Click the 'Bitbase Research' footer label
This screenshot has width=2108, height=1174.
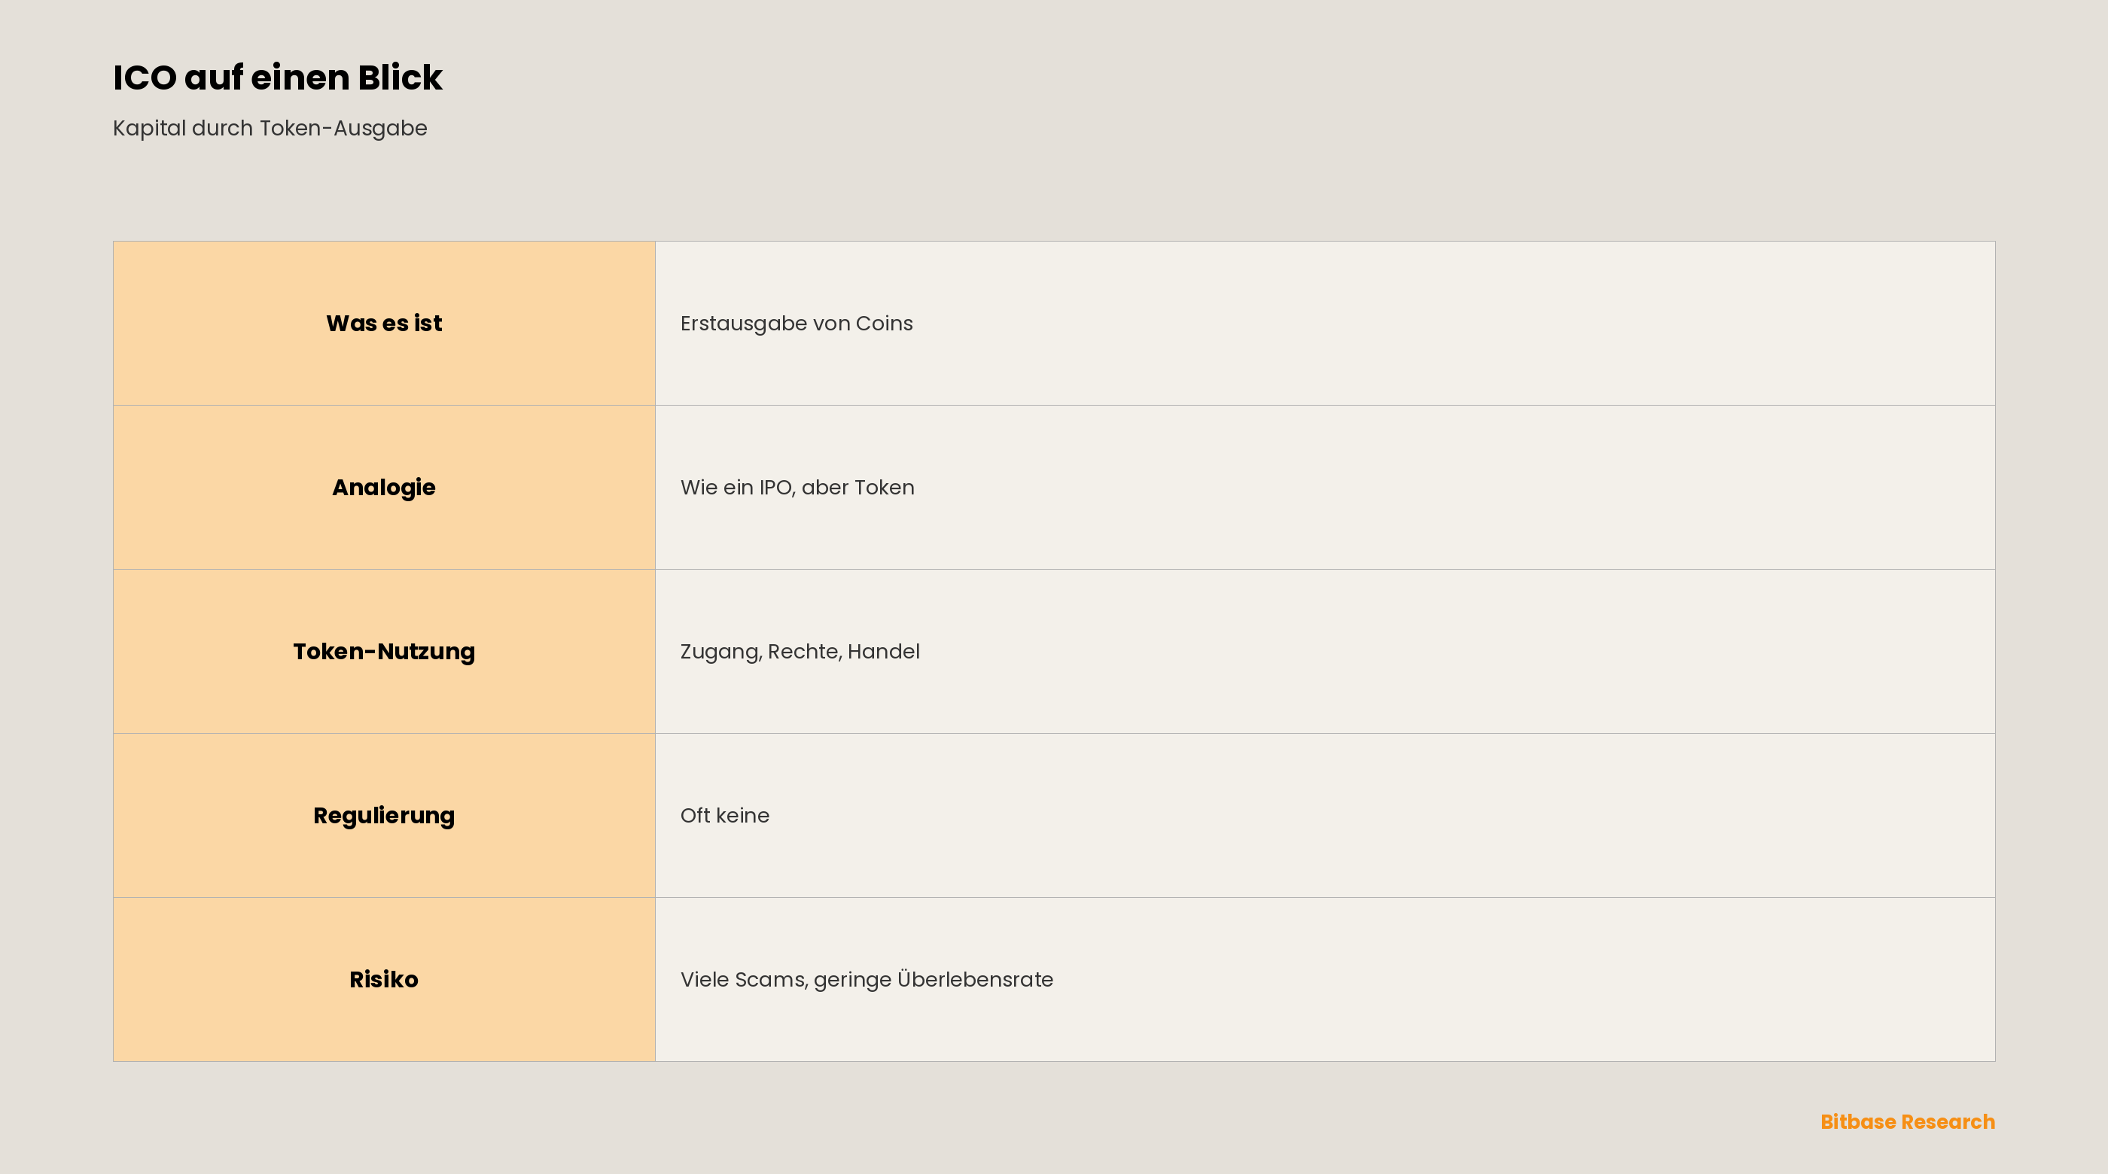click(x=1908, y=1121)
